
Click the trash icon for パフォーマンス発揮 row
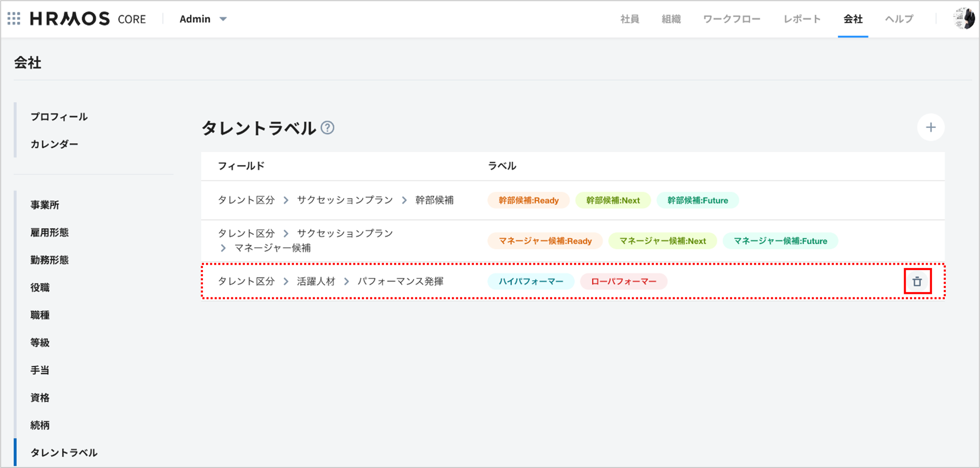[917, 282]
